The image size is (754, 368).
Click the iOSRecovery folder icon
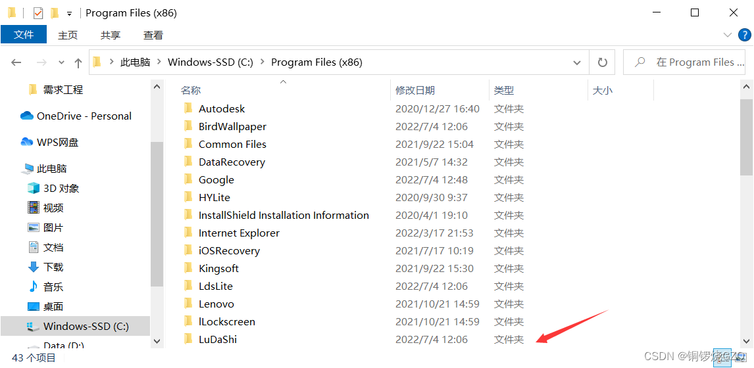coord(188,250)
